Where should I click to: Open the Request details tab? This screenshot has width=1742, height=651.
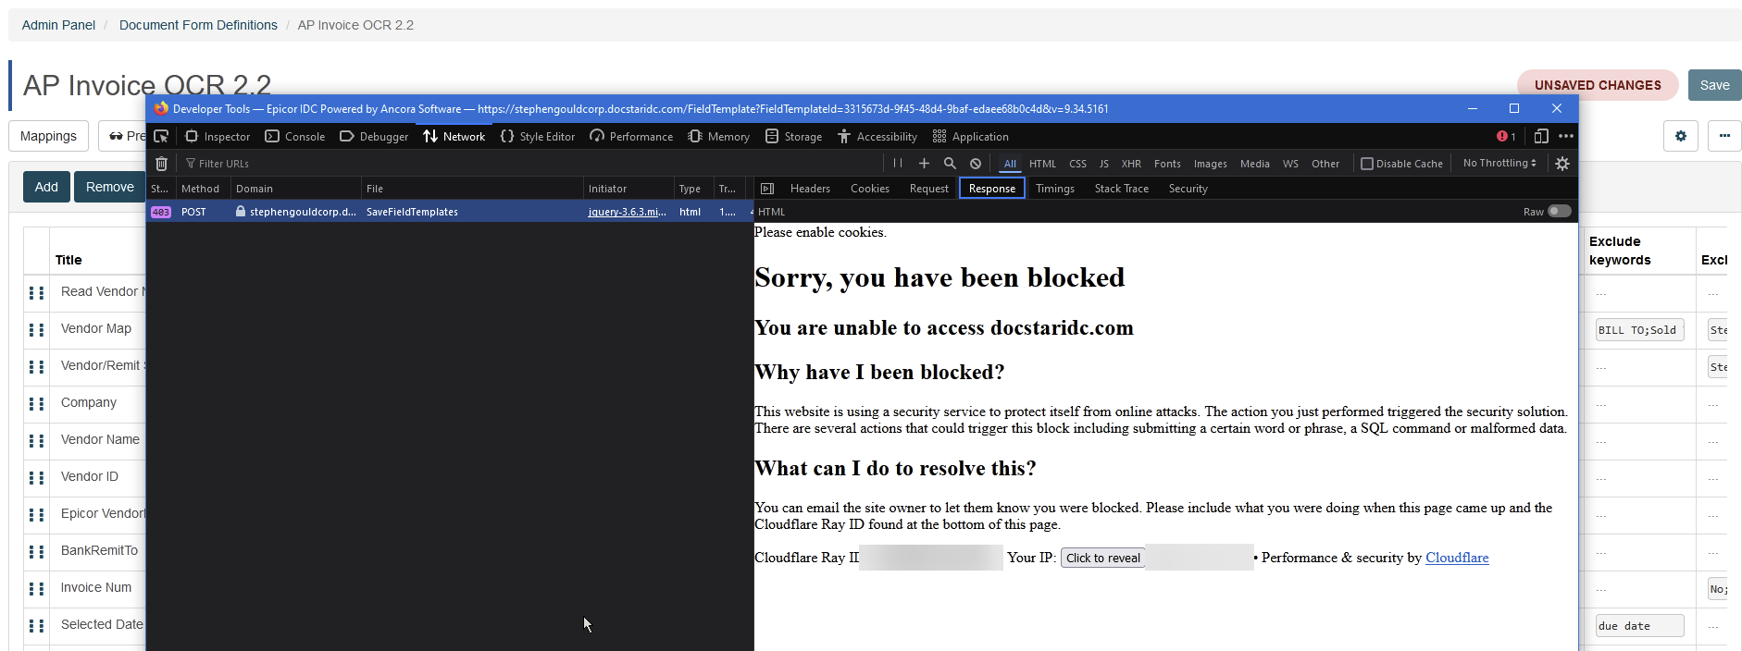tap(929, 189)
